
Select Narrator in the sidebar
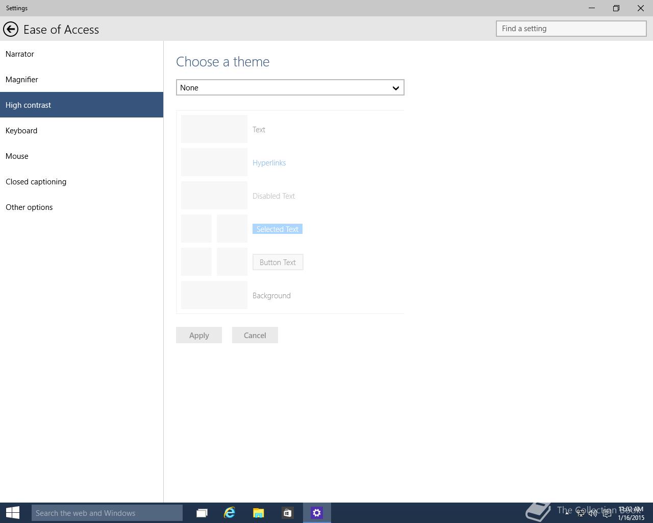tap(82, 54)
